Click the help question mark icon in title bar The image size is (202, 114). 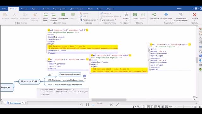click(x=201, y=9)
